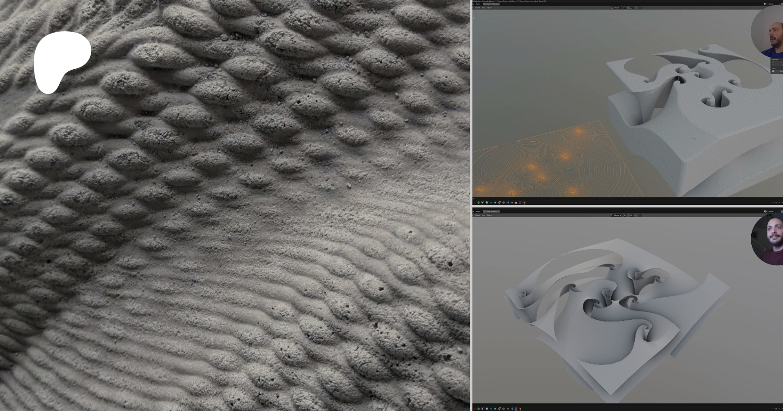Open Object menu in contour-lines viewport header
783x411 pixels.
pyautogui.click(x=489, y=8)
